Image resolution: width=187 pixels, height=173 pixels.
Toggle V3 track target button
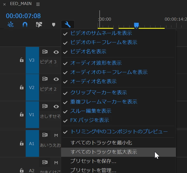[x=32, y=60]
